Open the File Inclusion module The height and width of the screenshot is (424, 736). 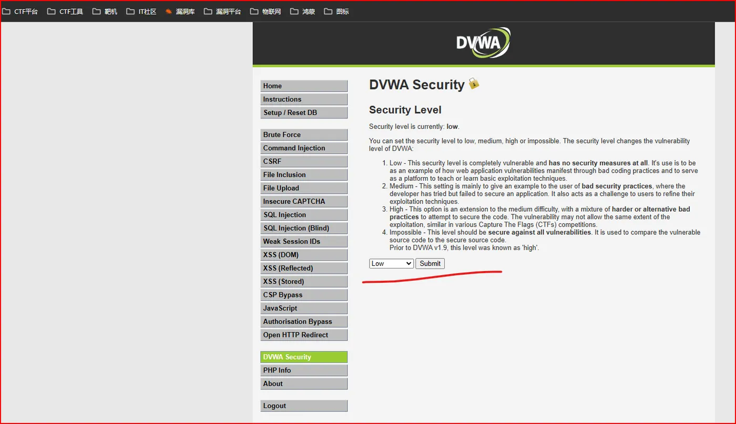click(304, 175)
